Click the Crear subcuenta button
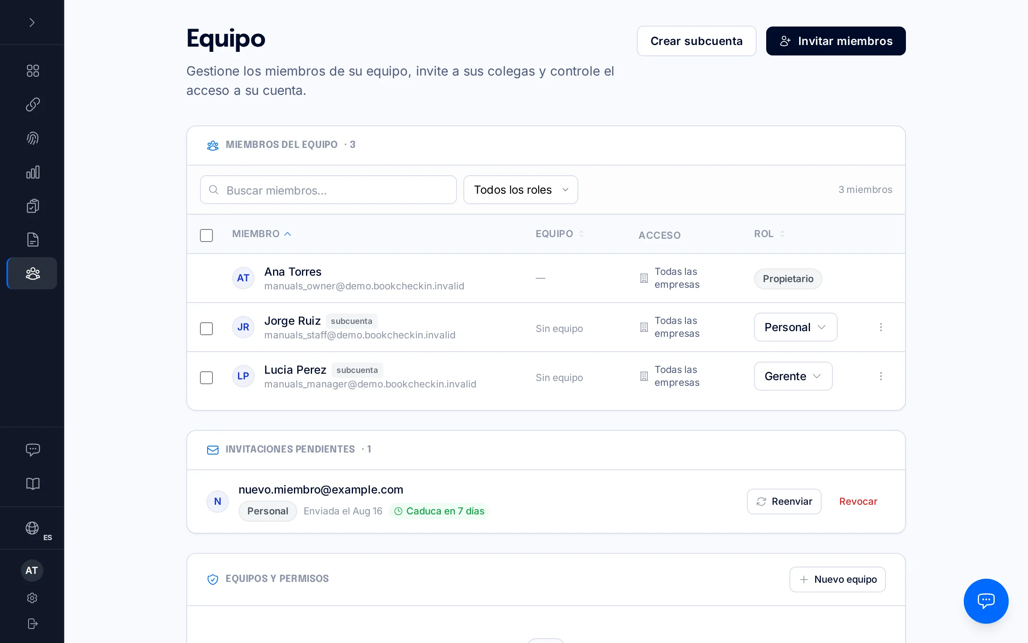The height and width of the screenshot is (643, 1028). (x=696, y=41)
